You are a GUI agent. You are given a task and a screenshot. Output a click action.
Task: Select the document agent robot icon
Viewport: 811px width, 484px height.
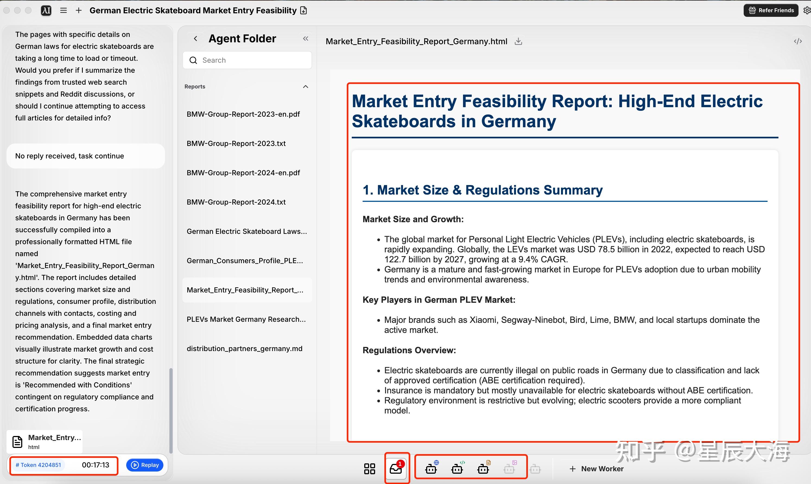tap(483, 468)
